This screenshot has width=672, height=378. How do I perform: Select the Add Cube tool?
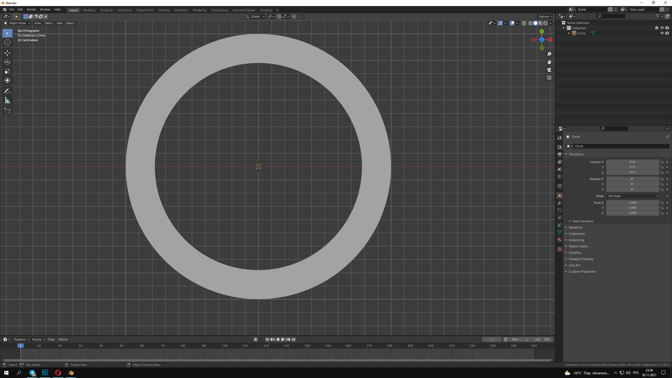(7, 111)
